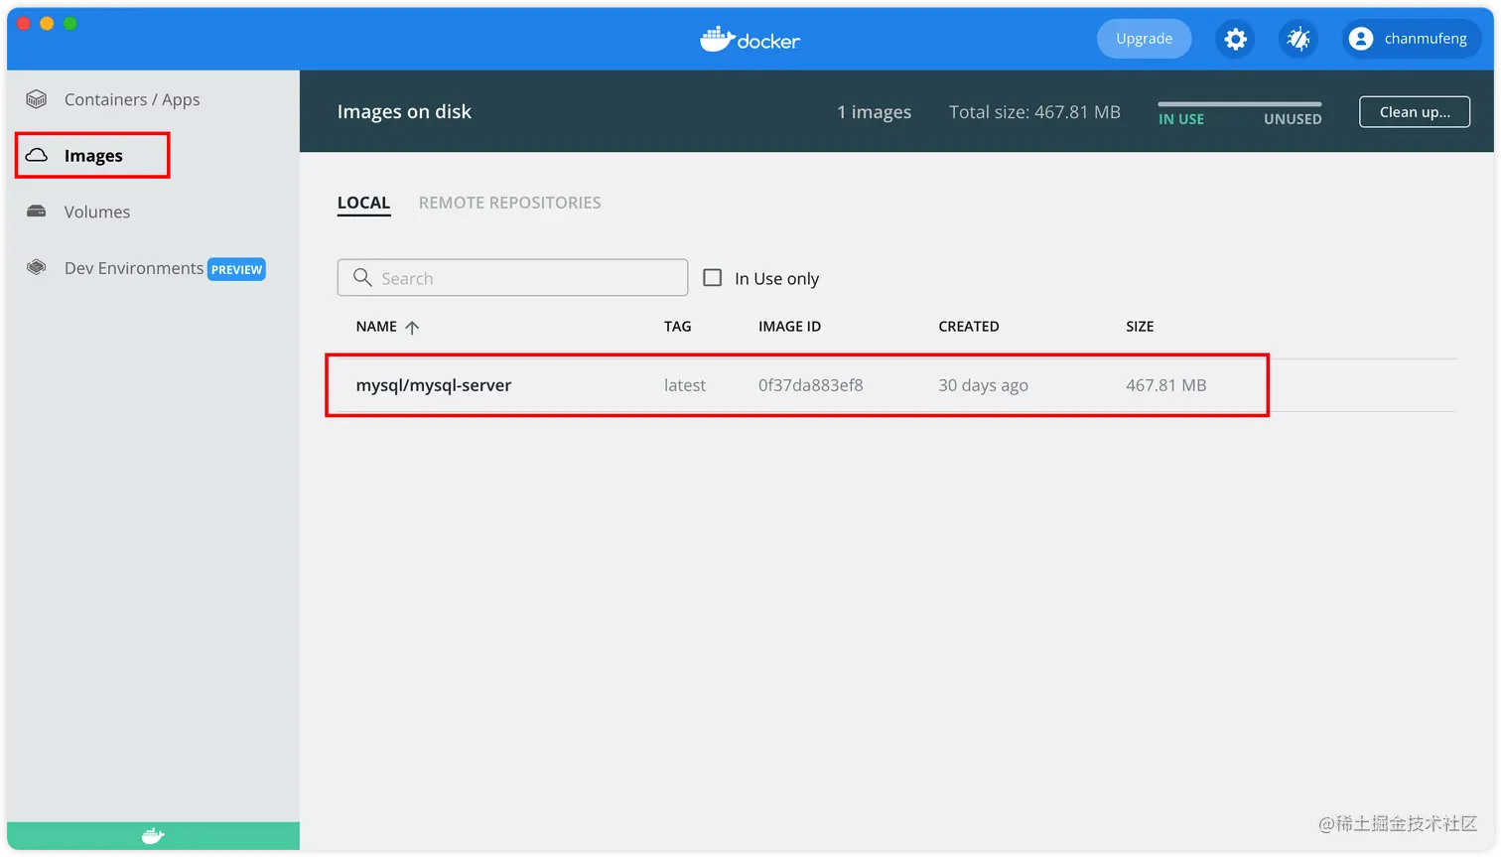Click image ID 0f37da883ef8
The height and width of the screenshot is (857, 1501).
(811, 385)
